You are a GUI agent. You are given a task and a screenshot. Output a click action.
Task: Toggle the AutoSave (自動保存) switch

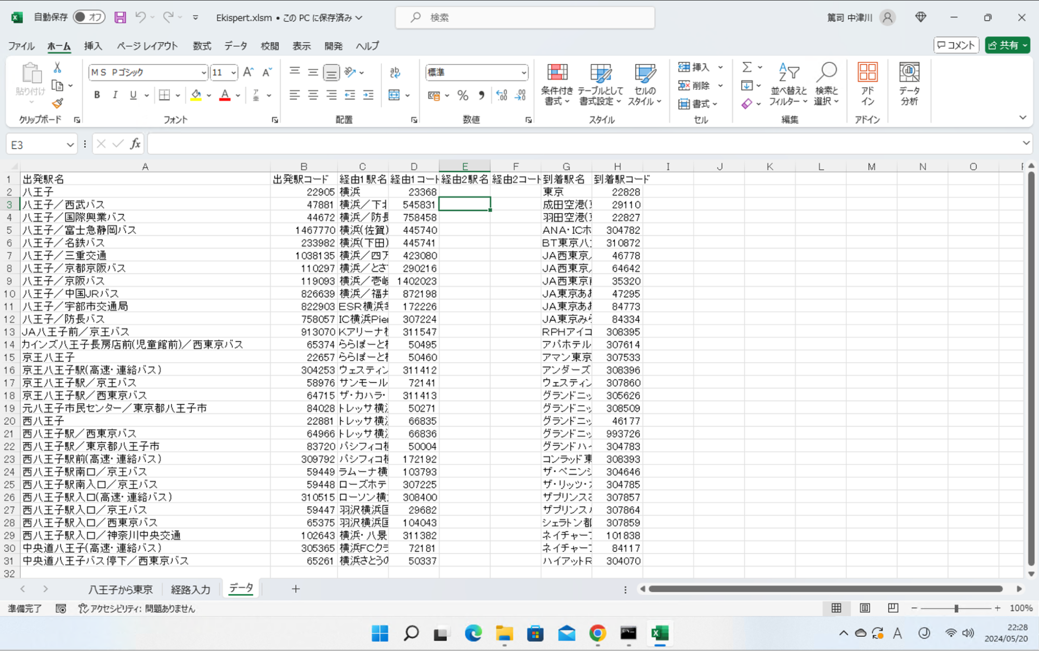pos(88,17)
